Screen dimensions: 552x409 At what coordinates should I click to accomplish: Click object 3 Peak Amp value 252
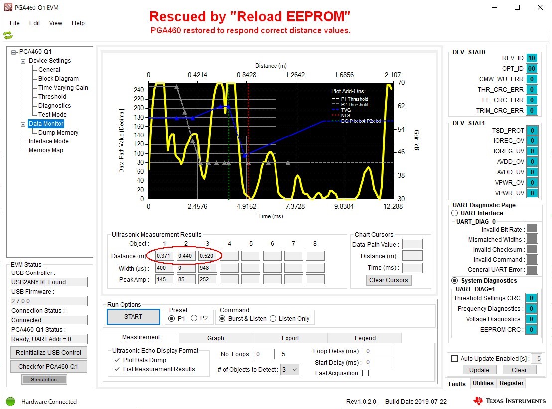coord(207,279)
